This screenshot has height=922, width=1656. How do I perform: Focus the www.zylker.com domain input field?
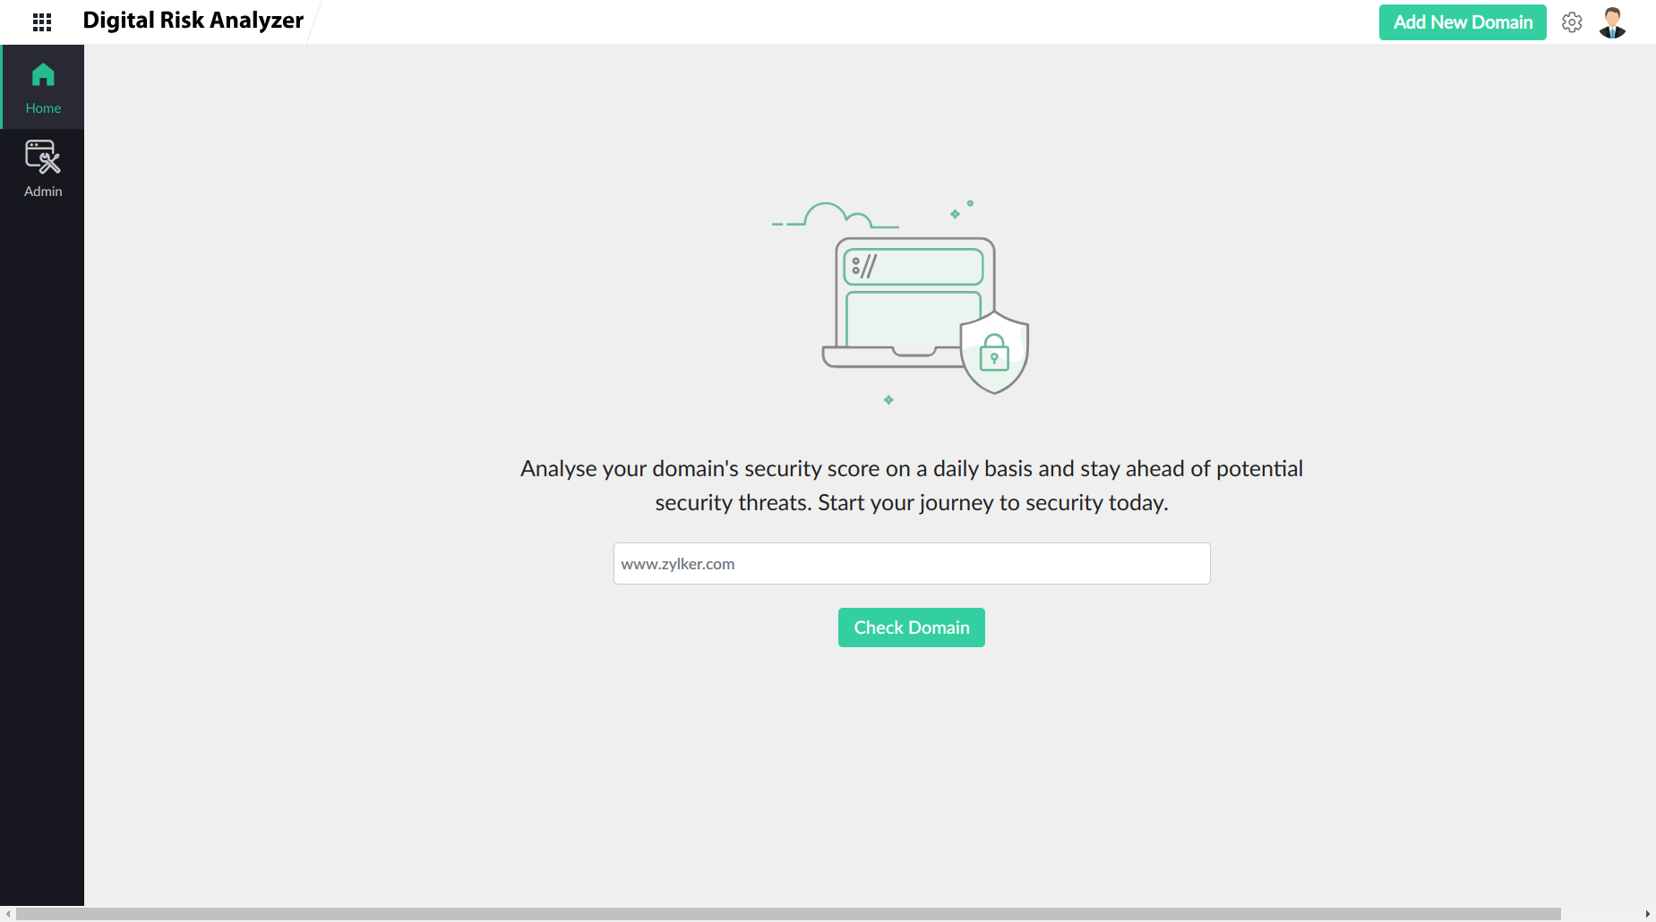click(x=912, y=564)
